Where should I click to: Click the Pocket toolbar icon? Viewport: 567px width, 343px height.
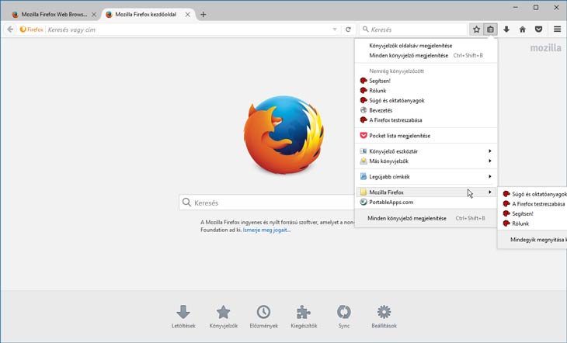pyautogui.click(x=538, y=29)
